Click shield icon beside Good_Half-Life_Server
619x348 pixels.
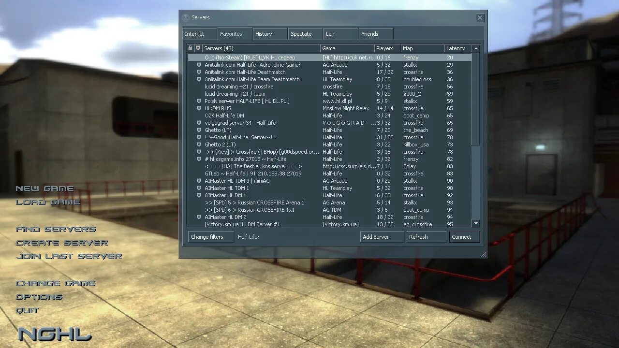(x=199, y=137)
